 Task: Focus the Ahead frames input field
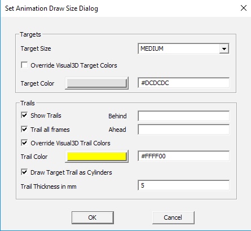(x=183, y=130)
